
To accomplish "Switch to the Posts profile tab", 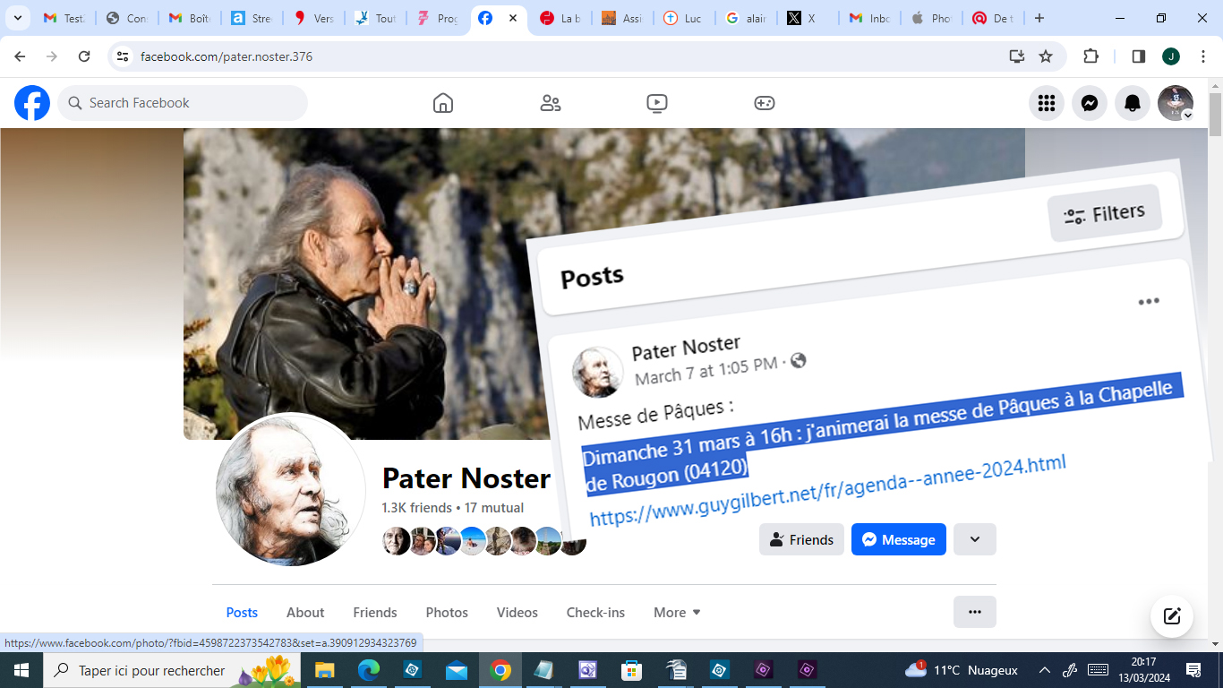I will (x=242, y=613).
